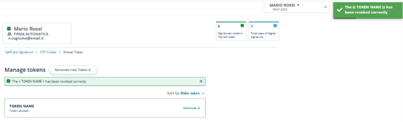Click the checkmark icon in green toast notification

pos(339,10)
